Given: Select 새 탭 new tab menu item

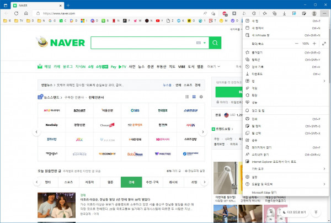Looking at the screenshot, I should (x=285, y=21).
